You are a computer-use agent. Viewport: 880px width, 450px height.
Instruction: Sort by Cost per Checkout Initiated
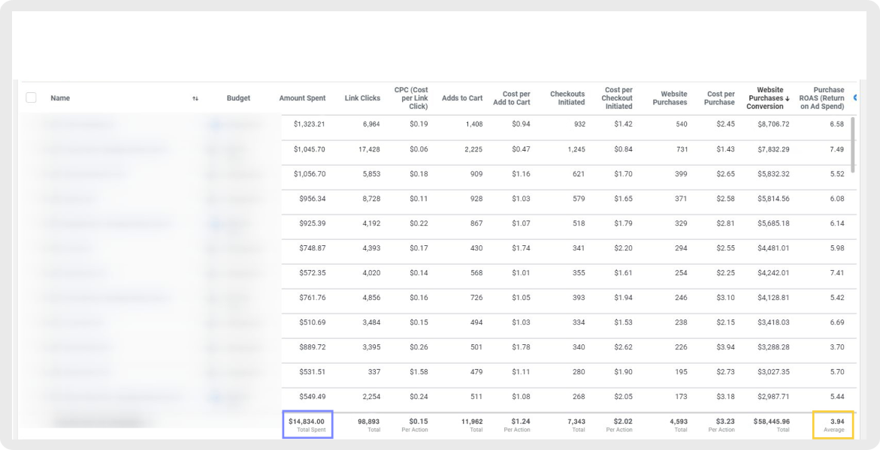tap(617, 98)
